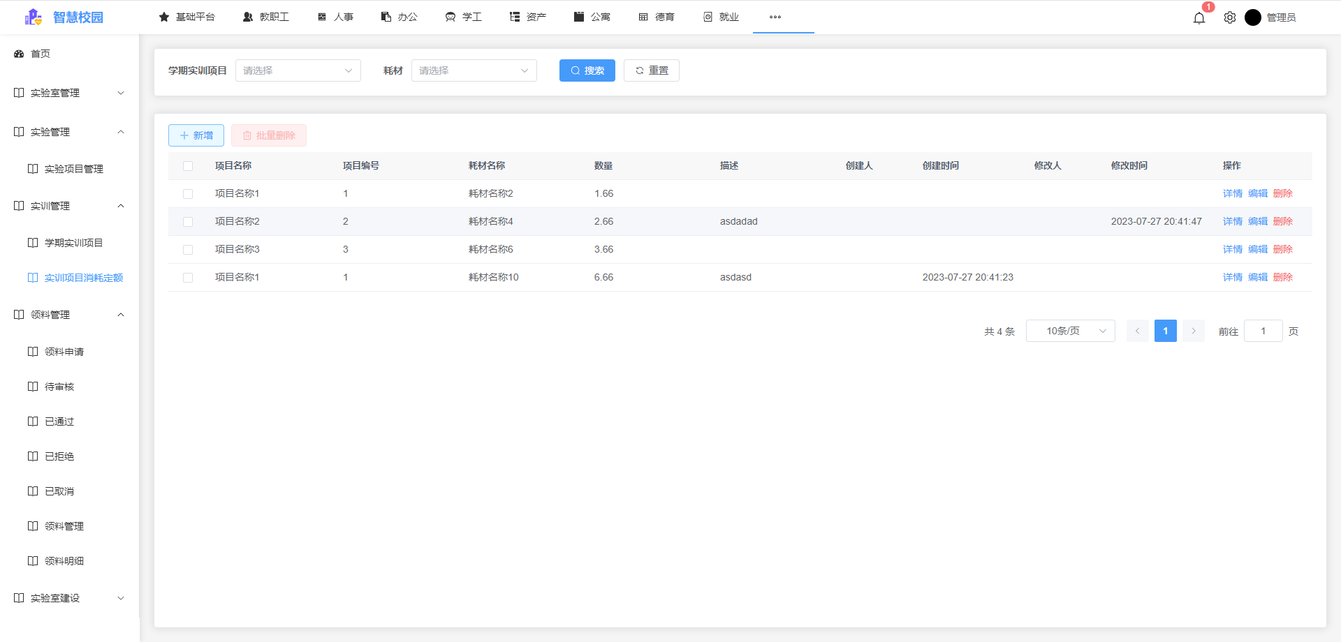Screen dimensions: 1341x642
Task: Click the 资产 icon in top navigation
Action: click(x=515, y=16)
